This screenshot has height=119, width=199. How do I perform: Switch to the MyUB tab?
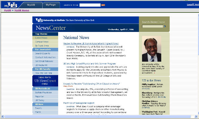(31, 5)
